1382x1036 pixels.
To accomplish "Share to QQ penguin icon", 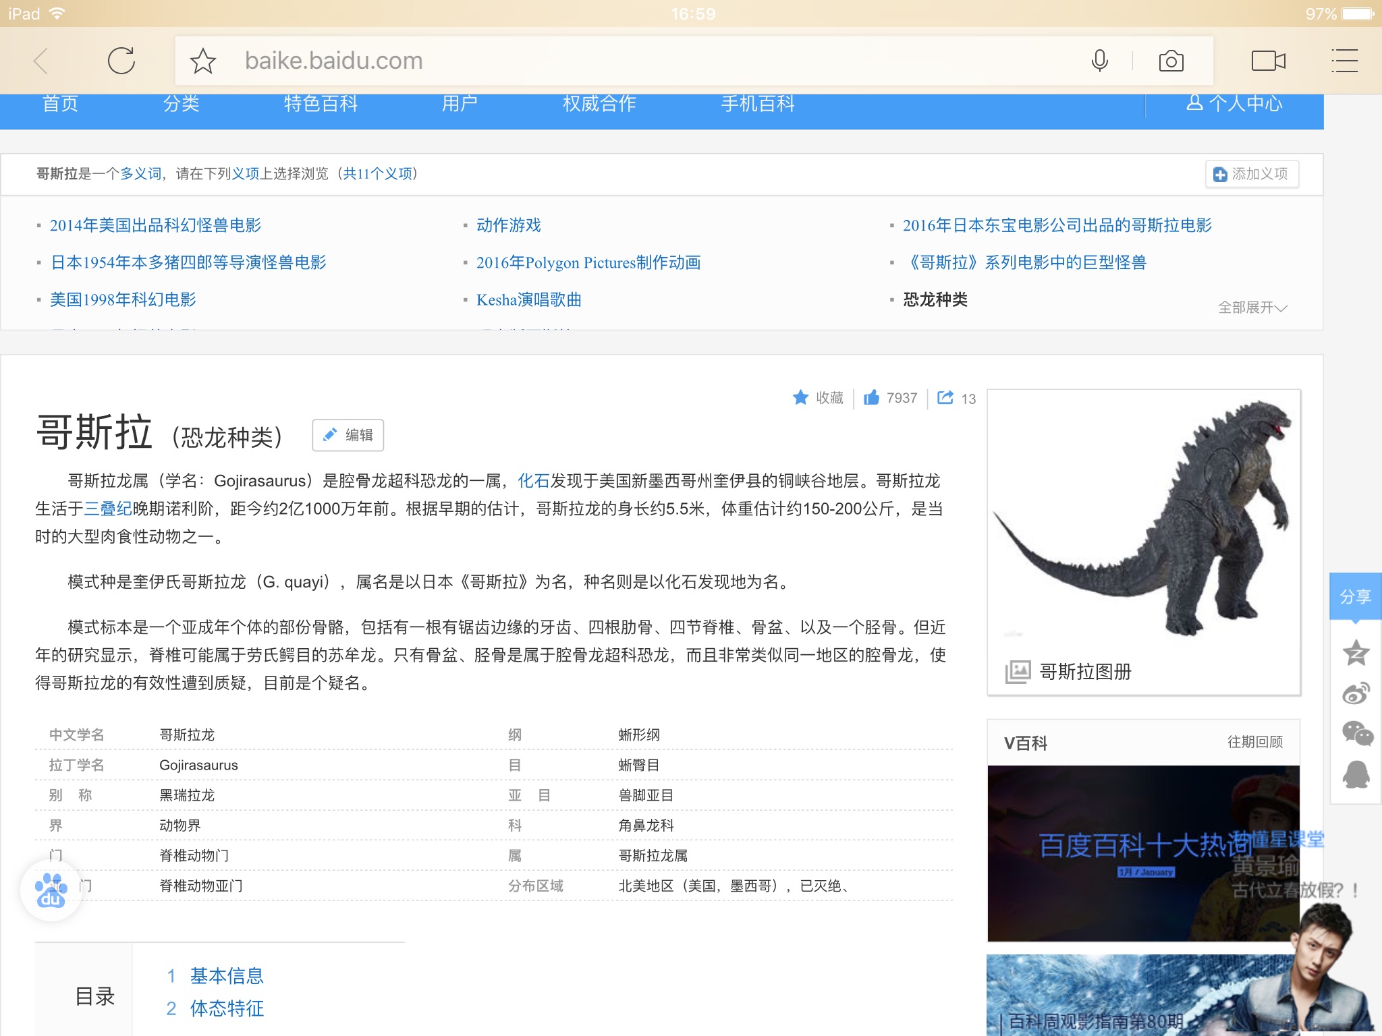I will (1356, 774).
